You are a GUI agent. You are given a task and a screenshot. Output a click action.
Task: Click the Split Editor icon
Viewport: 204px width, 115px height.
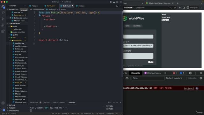tap(117, 6)
